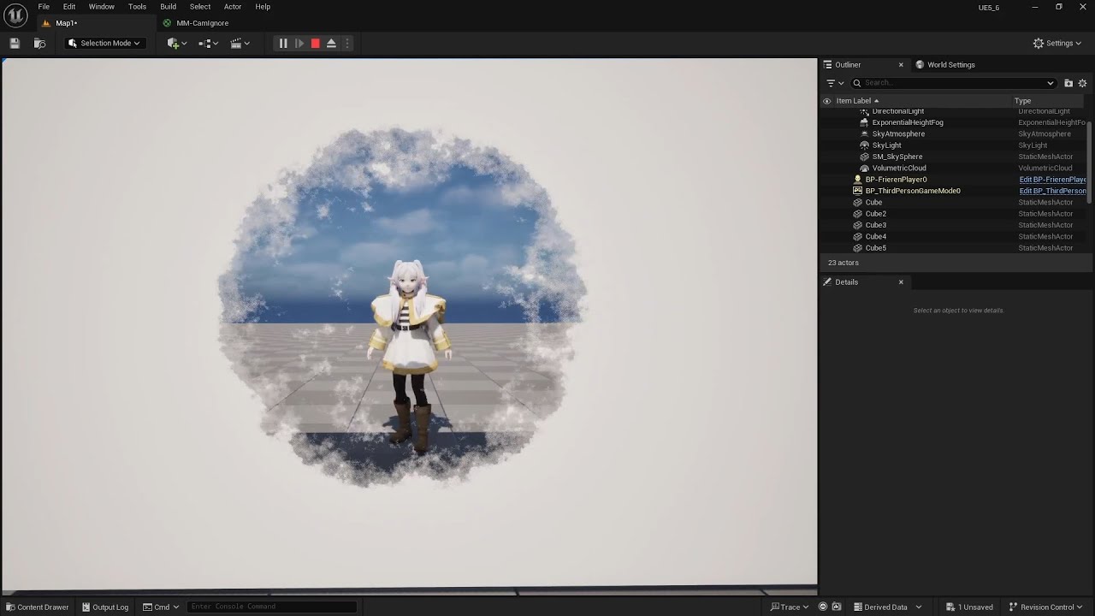Advance one frame with frame-step button
The height and width of the screenshot is (616, 1095).
click(299, 43)
